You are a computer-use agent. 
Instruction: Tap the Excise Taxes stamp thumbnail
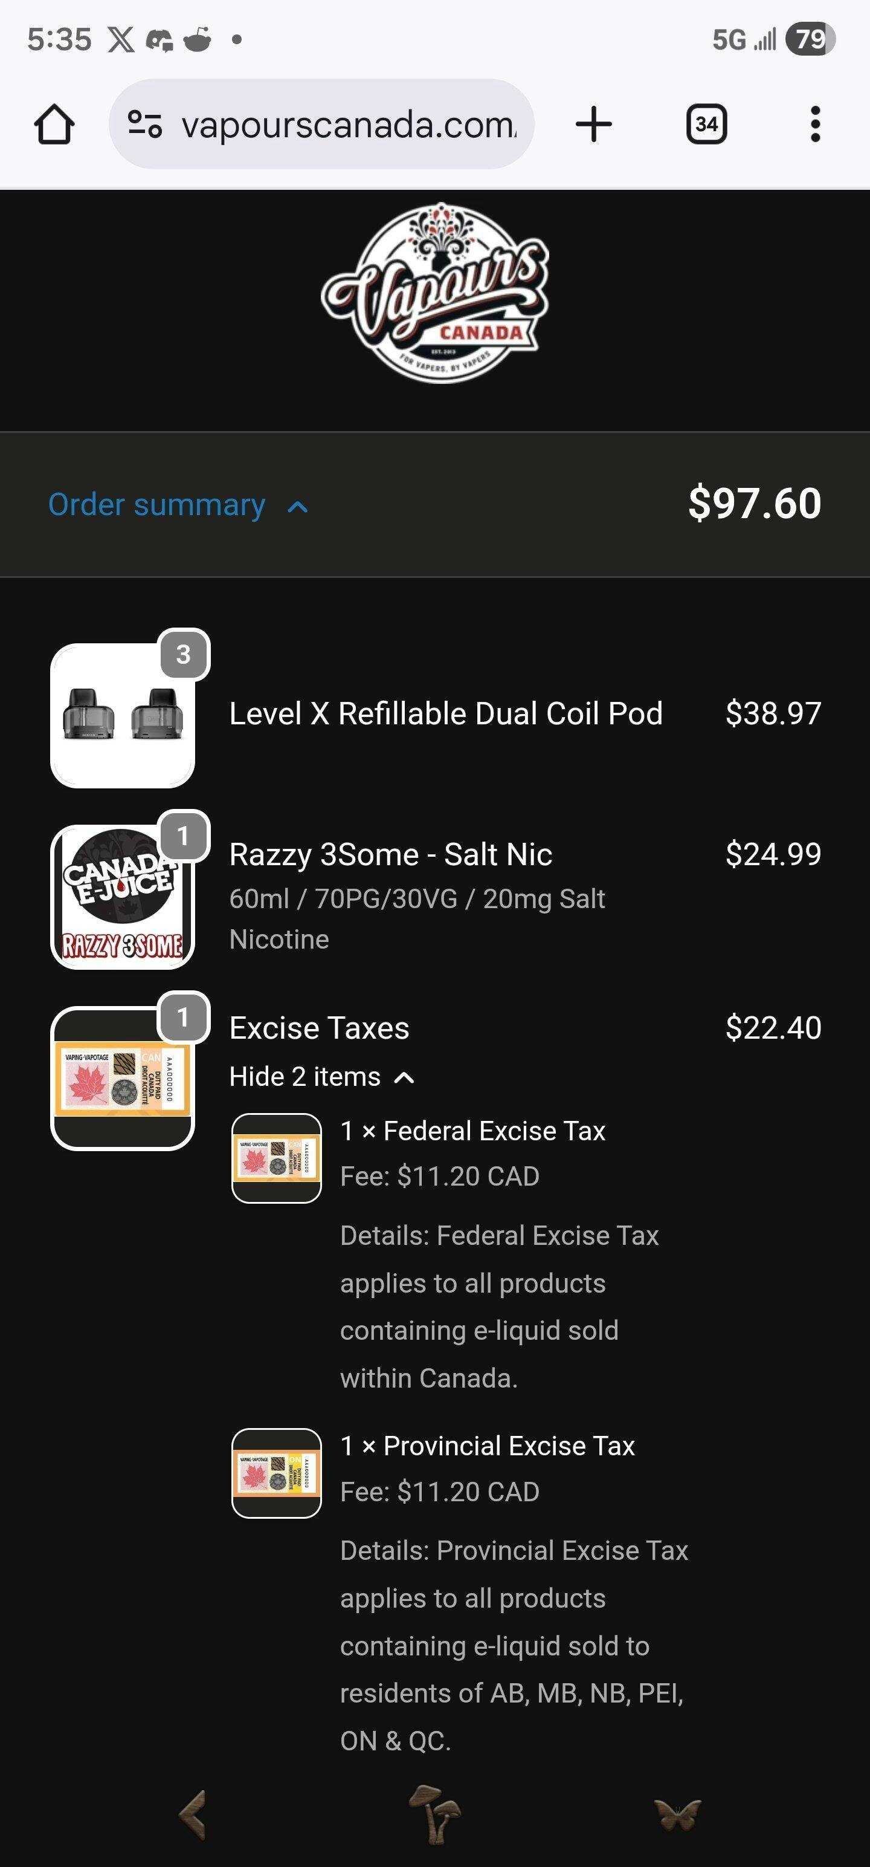click(x=123, y=1078)
